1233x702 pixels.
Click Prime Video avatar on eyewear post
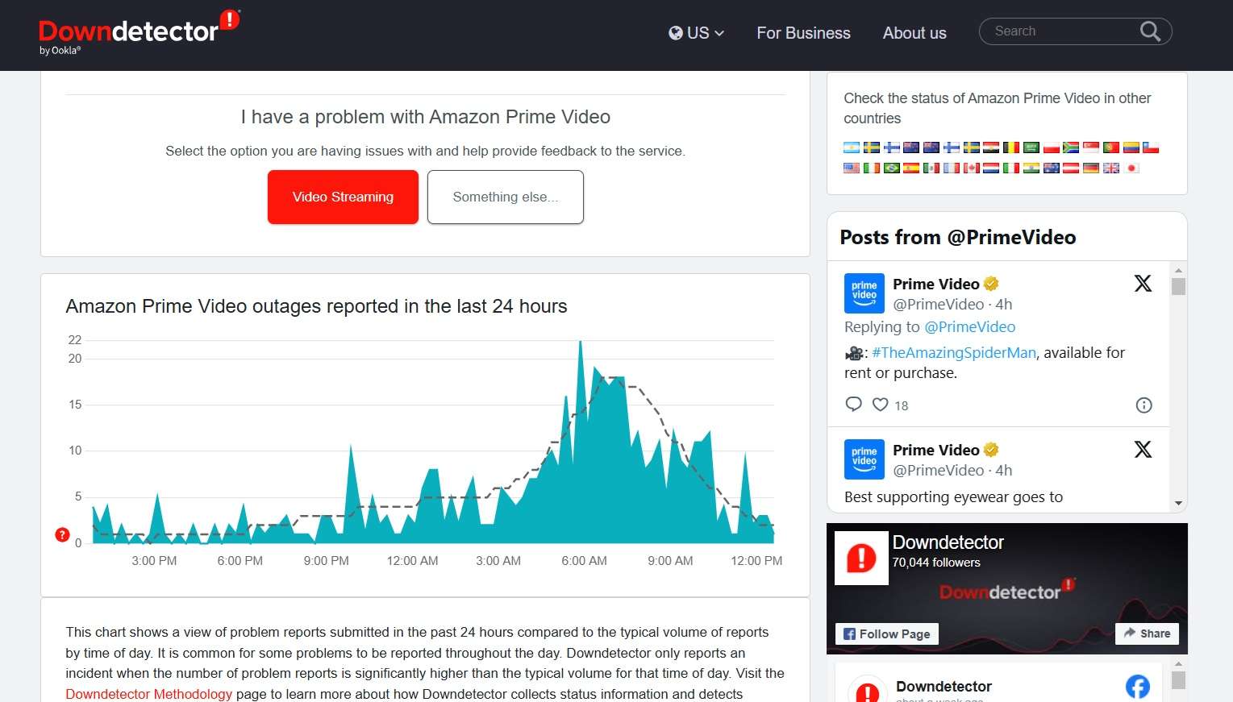pyautogui.click(x=864, y=459)
